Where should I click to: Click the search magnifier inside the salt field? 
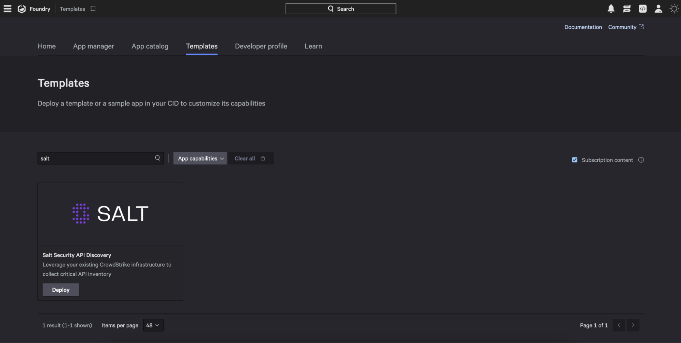click(x=157, y=158)
